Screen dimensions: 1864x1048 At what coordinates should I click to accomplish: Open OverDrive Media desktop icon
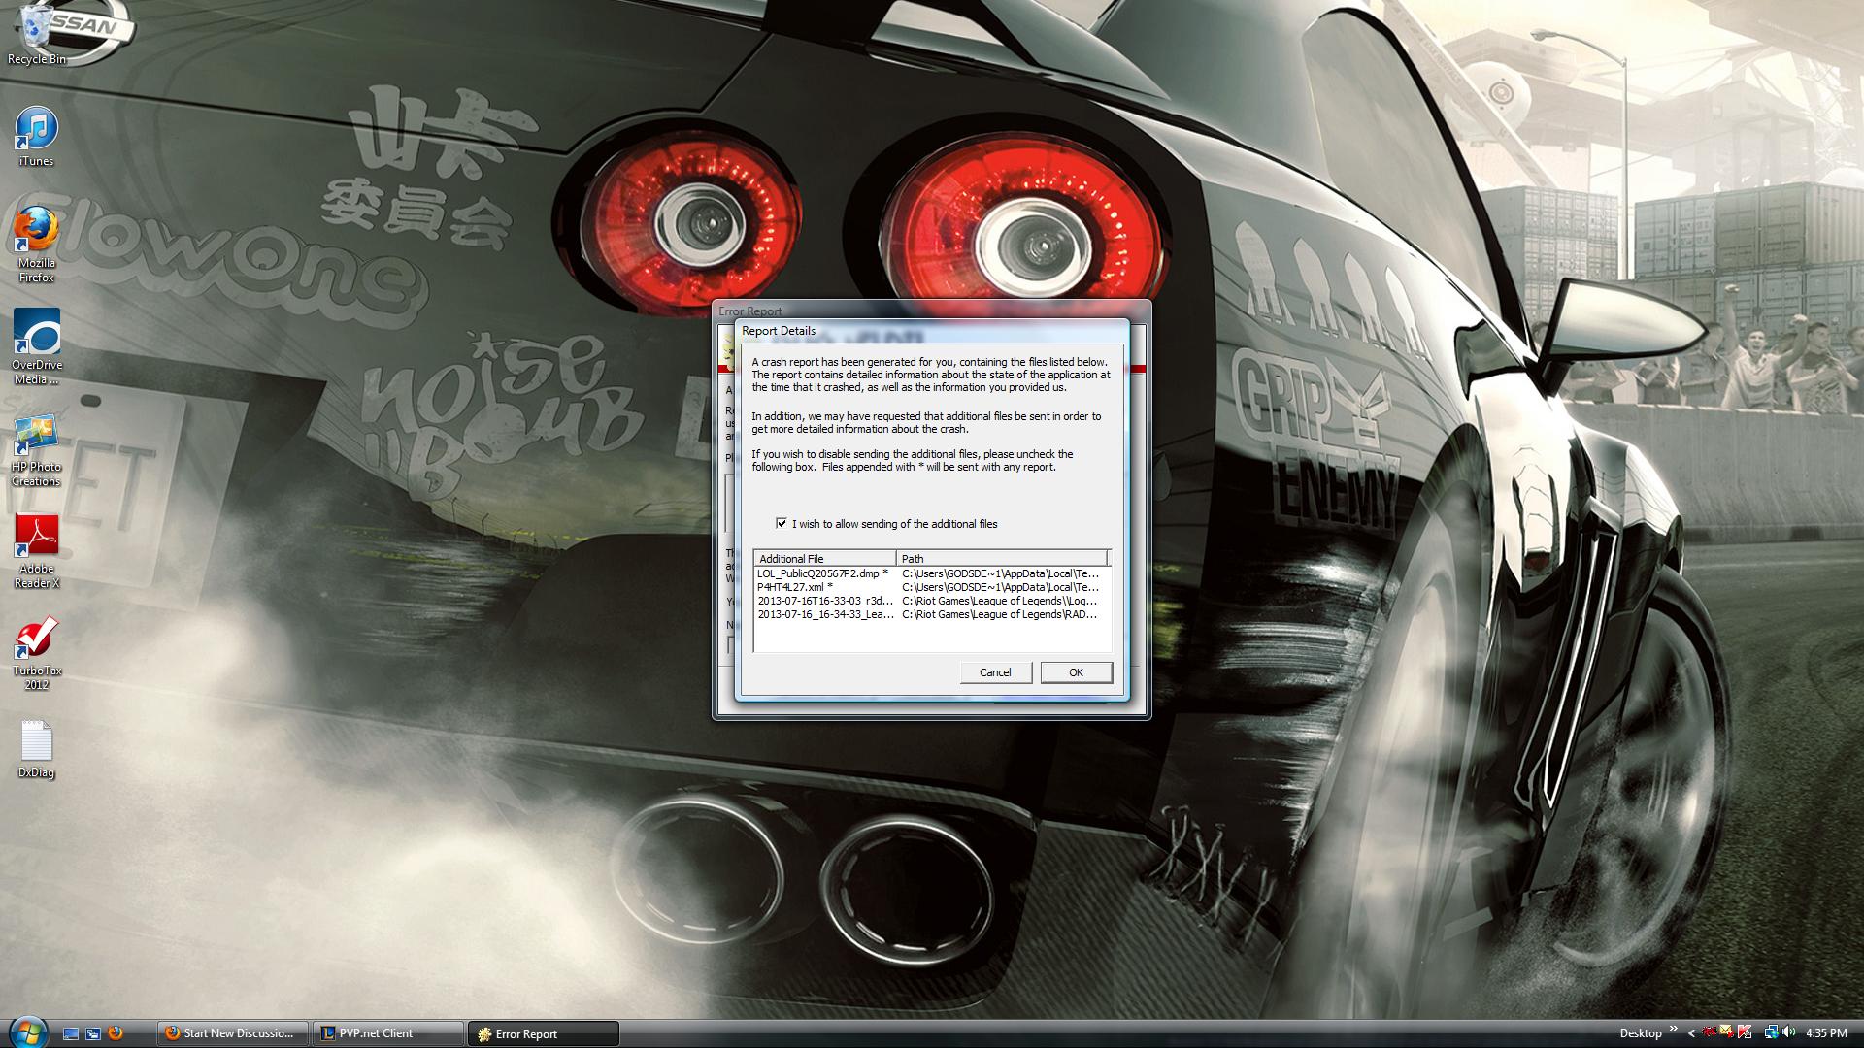(x=37, y=343)
